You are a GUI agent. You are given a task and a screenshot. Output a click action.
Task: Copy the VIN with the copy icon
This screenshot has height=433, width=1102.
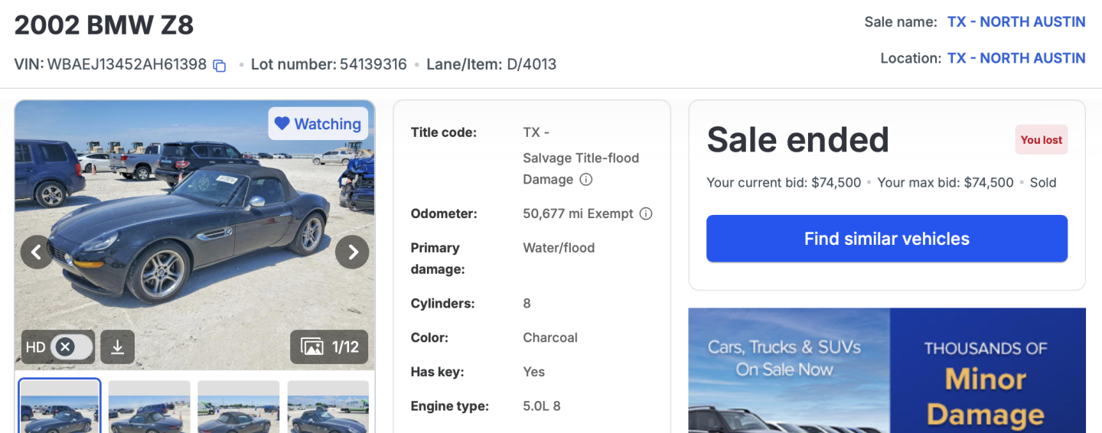point(220,66)
